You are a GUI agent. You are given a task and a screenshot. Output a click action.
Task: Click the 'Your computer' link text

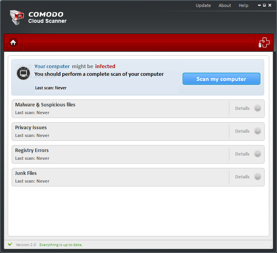click(52, 67)
